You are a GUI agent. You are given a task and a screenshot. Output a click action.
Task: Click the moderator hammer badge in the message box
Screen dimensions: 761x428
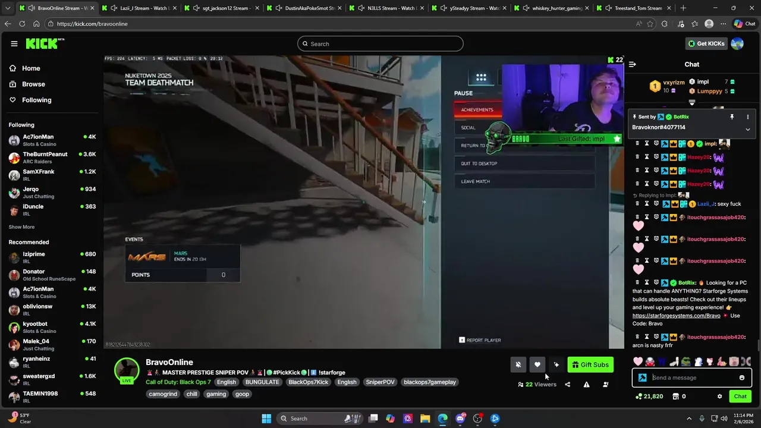click(643, 377)
